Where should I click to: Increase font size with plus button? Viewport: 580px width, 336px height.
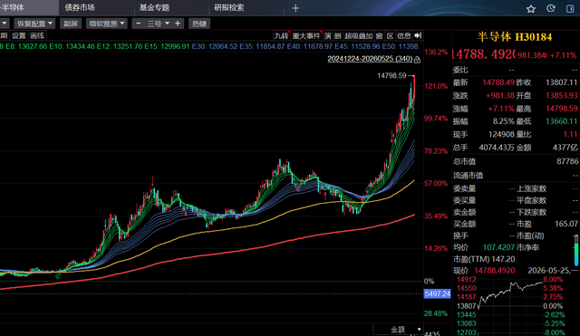click(178, 24)
